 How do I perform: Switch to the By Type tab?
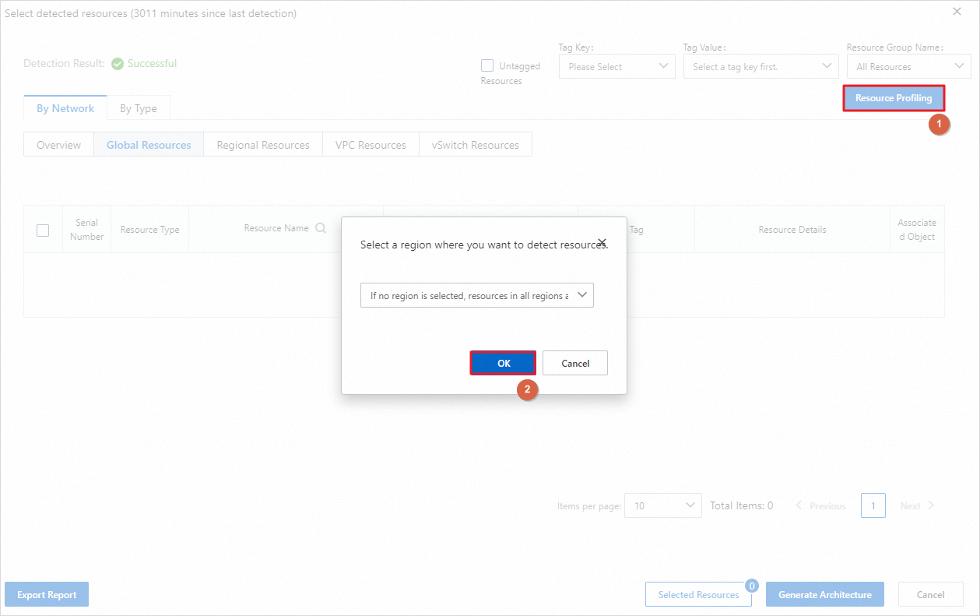pyautogui.click(x=139, y=108)
